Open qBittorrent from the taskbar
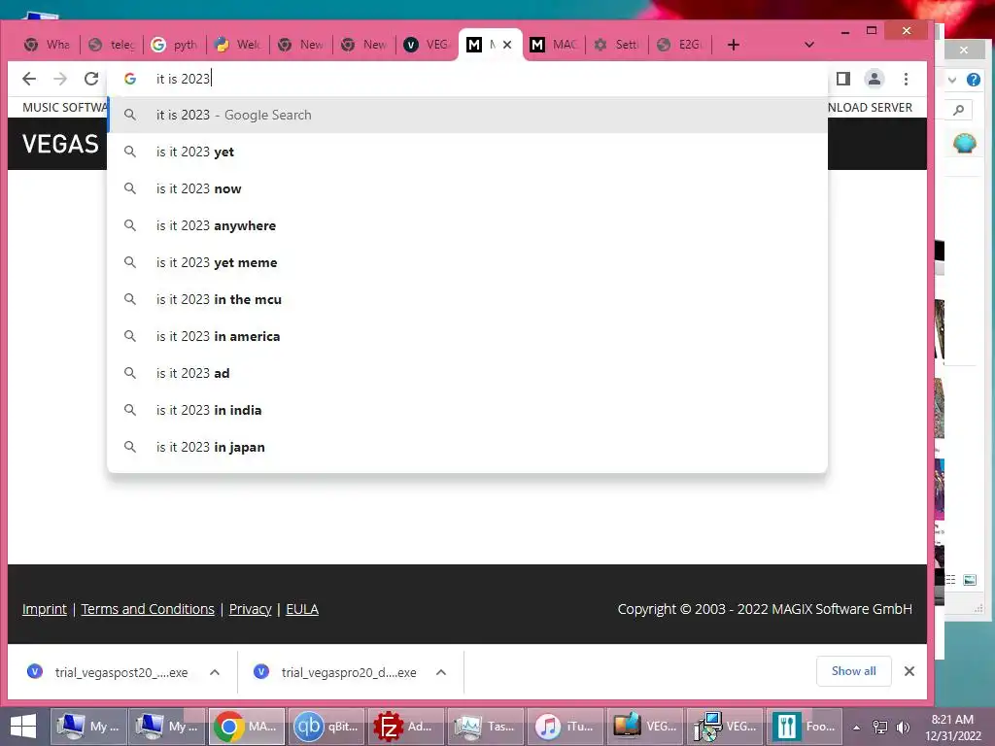Viewport: 995px width, 746px height. (x=326, y=727)
